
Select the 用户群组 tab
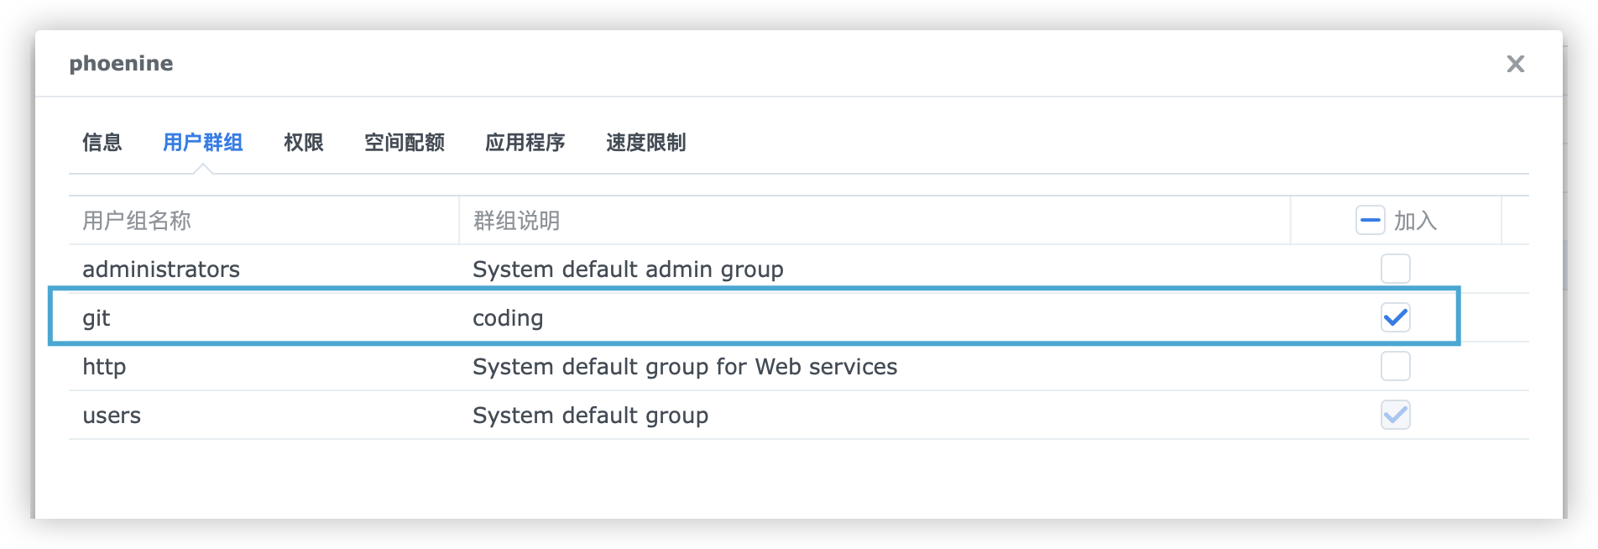[202, 143]
